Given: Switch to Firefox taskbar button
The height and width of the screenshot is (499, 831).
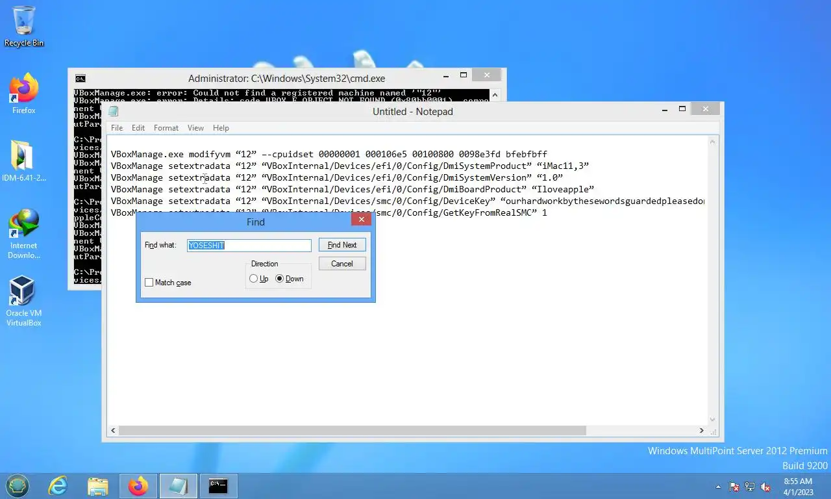Looking at the screenshot, I should click(x=138, y=485).
